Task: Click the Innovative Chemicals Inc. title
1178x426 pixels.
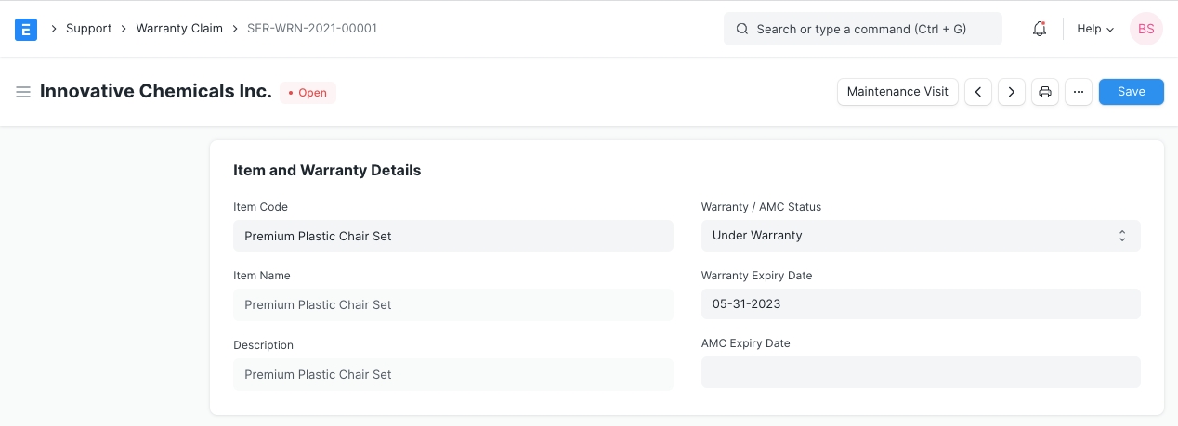Action: [155, 92]
